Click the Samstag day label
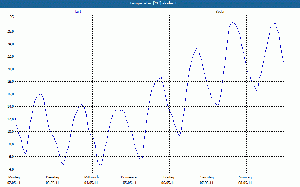The height and width of the screenshot is (187, 300). [x=207, y=177]
